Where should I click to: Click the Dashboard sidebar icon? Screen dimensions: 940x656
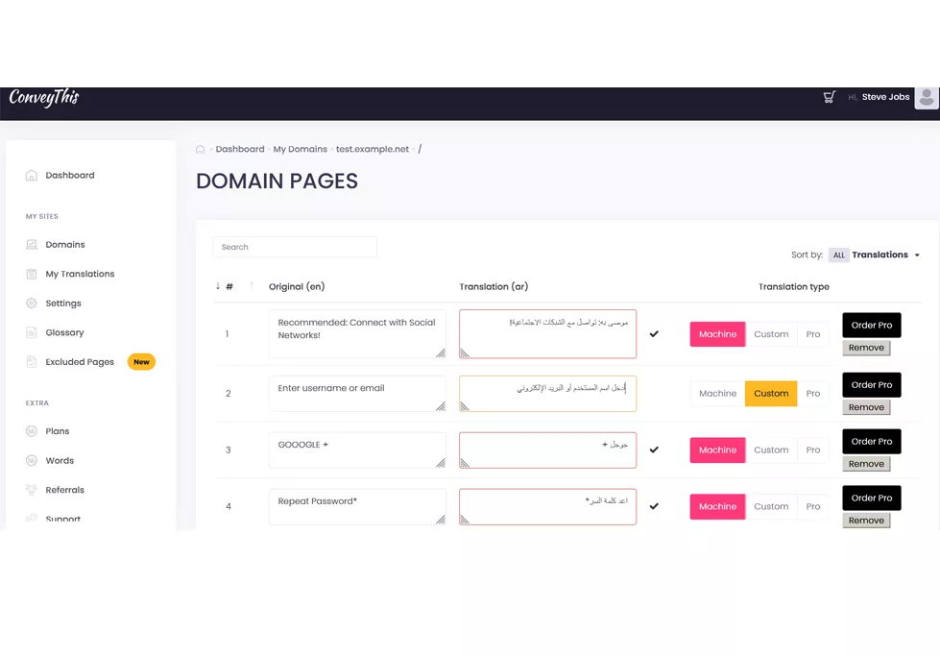[x=32, y=176]
